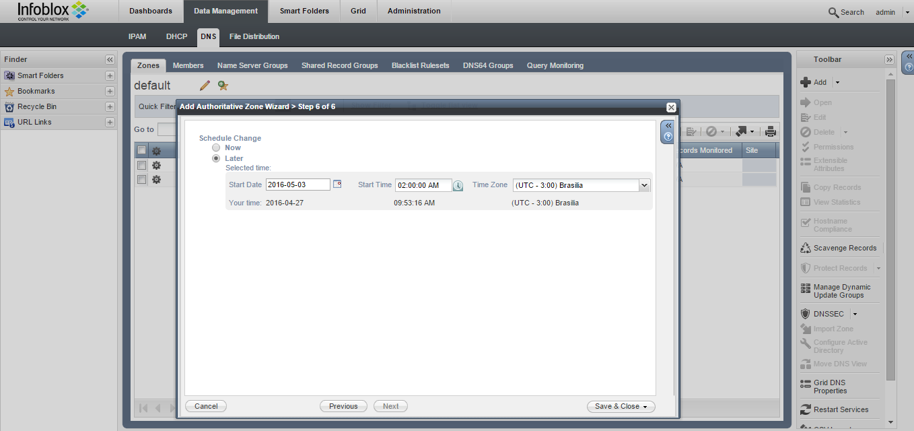Screen dimensions: 914x431
Task: Open the Start Date calendar picker
Action: [x=338, y=184]
